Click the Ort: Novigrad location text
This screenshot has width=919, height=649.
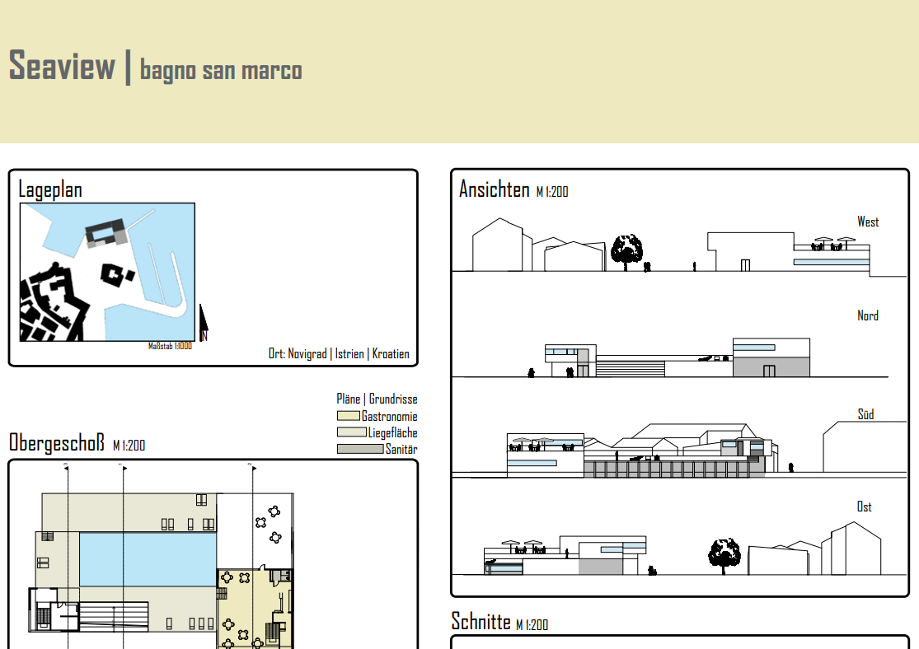click(x=338, y=354)
